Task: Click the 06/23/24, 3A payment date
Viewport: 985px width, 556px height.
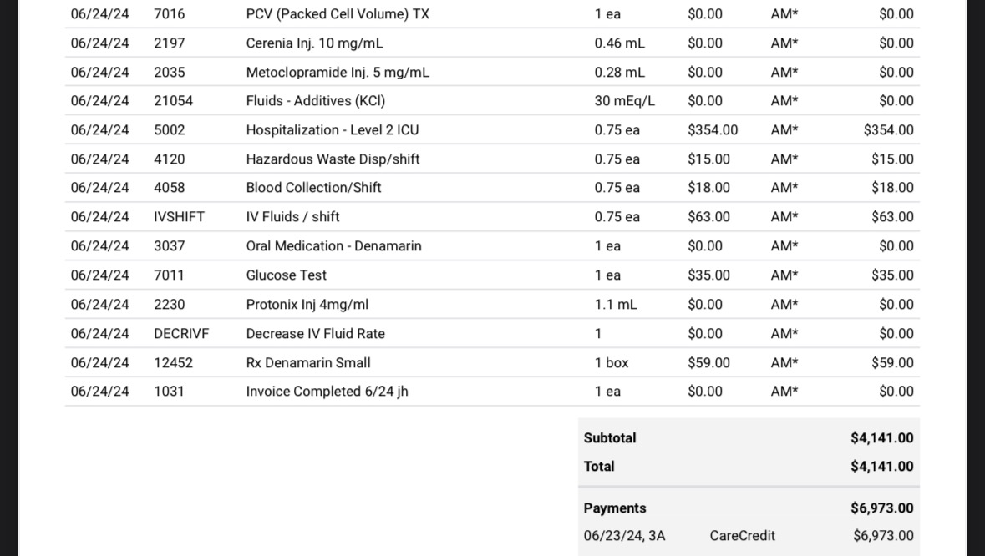Action: click(624, 536)
